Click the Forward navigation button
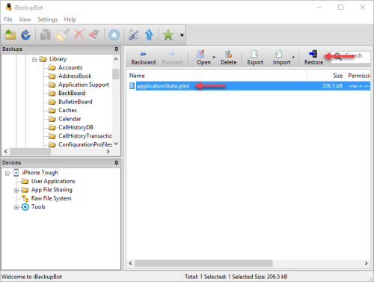 (x=172, y=58)
